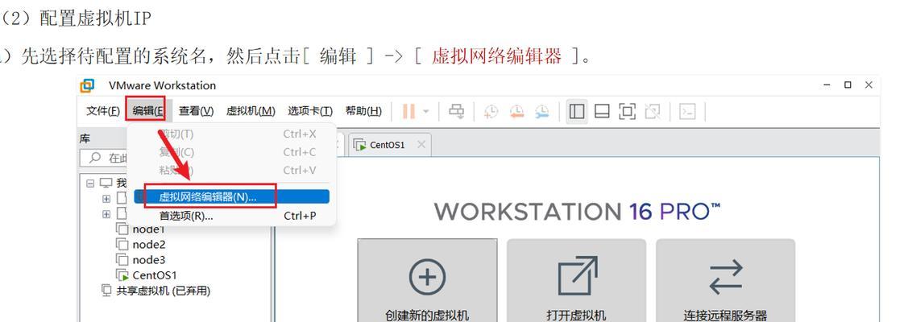Click 连接远程服务器 tile
The height and width of the screenshot is (322, 904).
click(726, 280)
